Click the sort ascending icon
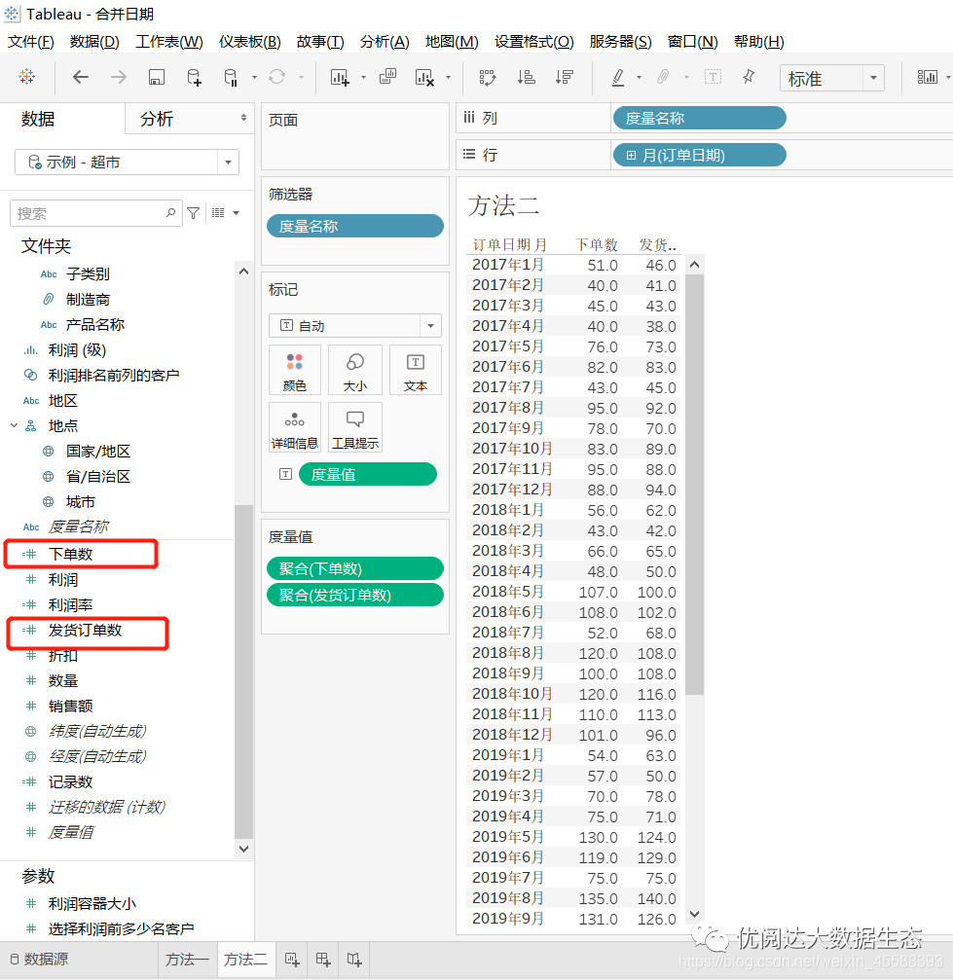 tap(526, 78)
